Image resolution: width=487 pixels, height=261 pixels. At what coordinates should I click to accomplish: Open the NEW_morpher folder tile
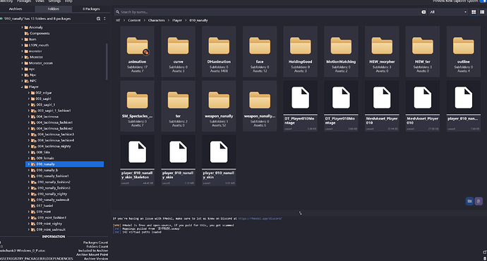tap(382, 51)
